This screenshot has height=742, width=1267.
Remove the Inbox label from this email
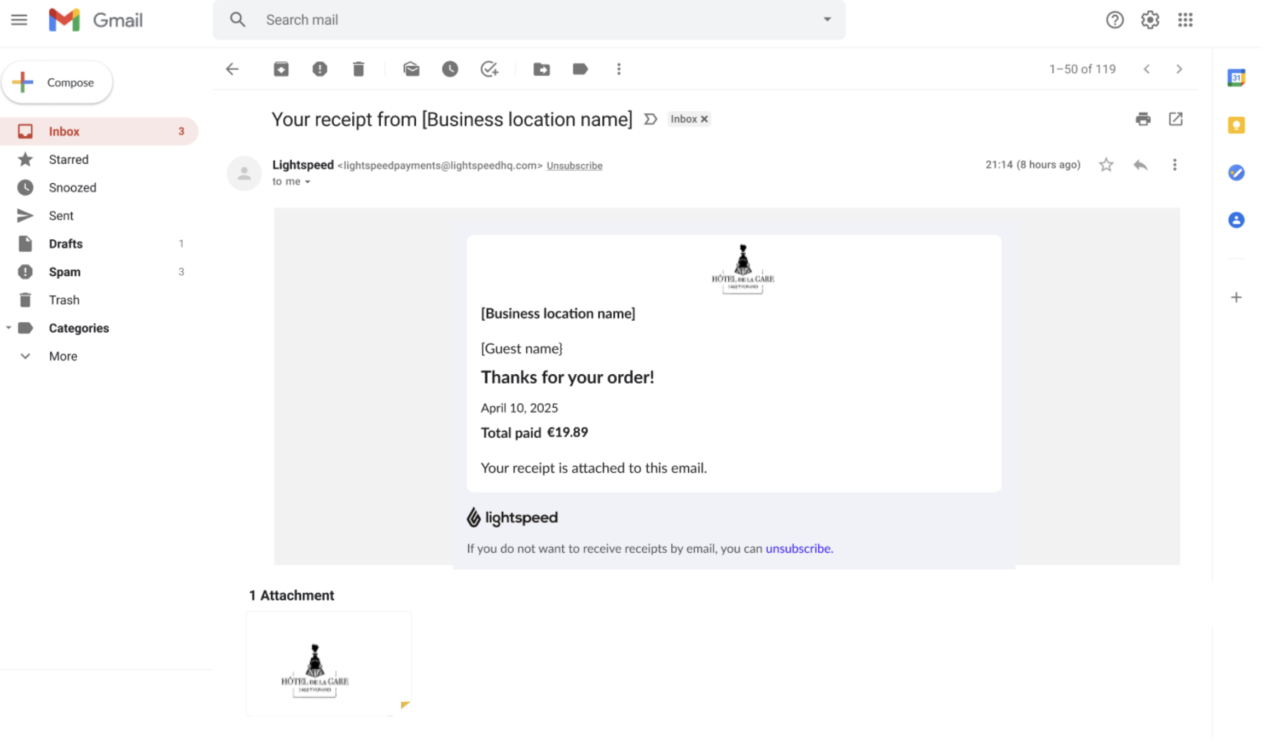[x=705, y=119]
